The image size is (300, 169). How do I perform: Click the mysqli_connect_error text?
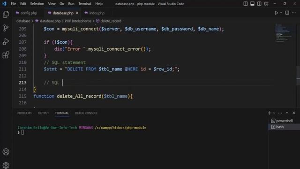114,49
